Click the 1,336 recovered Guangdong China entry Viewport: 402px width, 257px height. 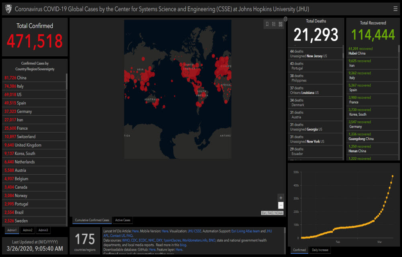click(x=372, y=137)
